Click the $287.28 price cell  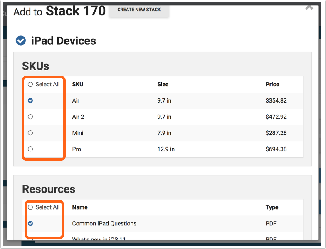coord(276,133)
